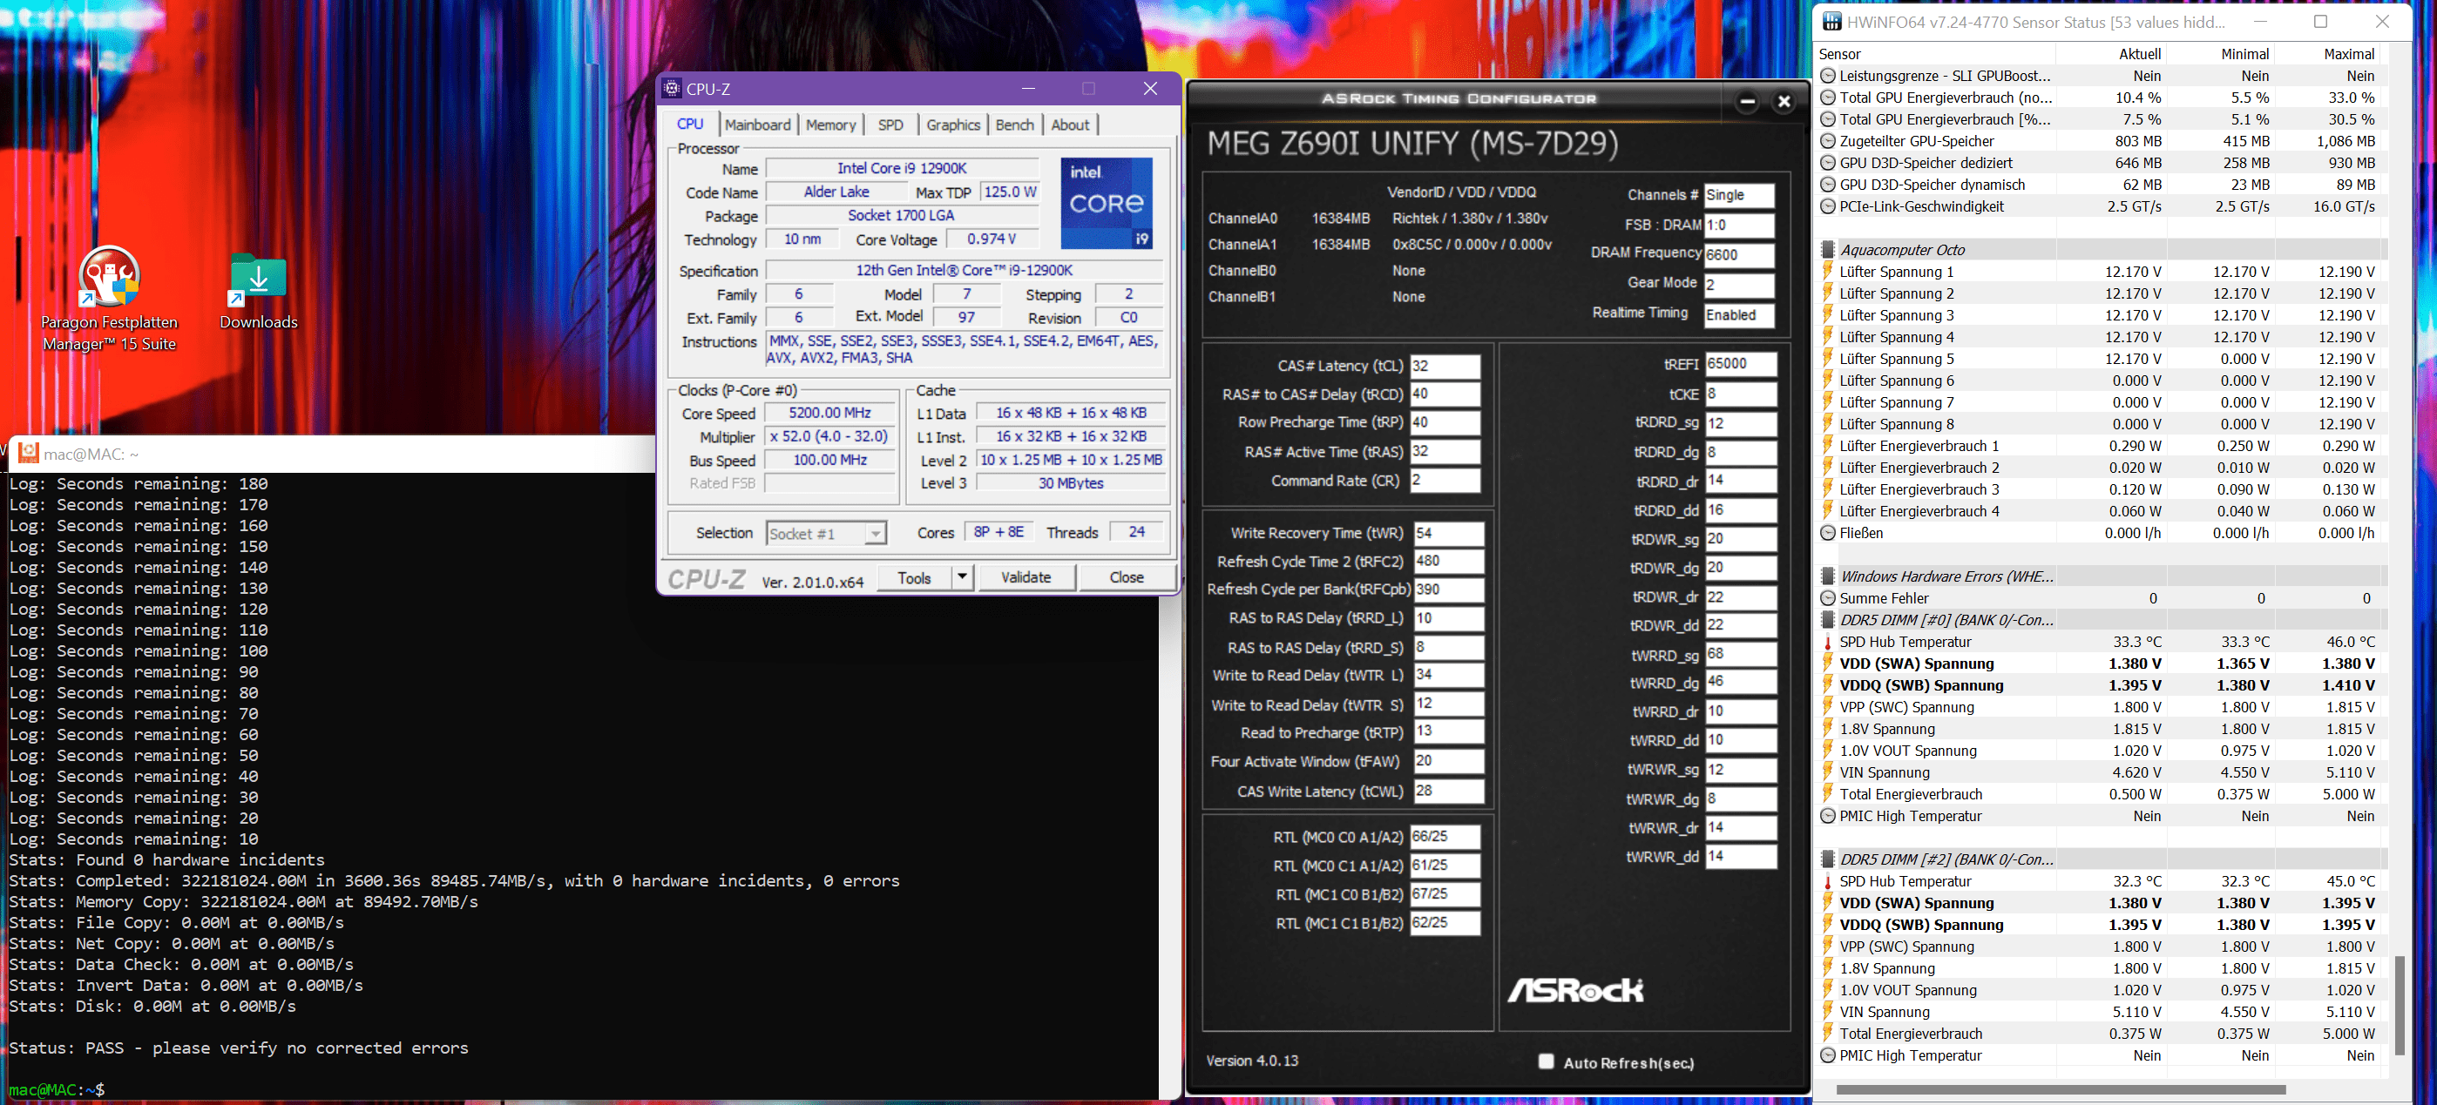The image size is (2437, 1105).
Task: Switch to the Memory tab in CPU-Z
Action: (830, 125)
